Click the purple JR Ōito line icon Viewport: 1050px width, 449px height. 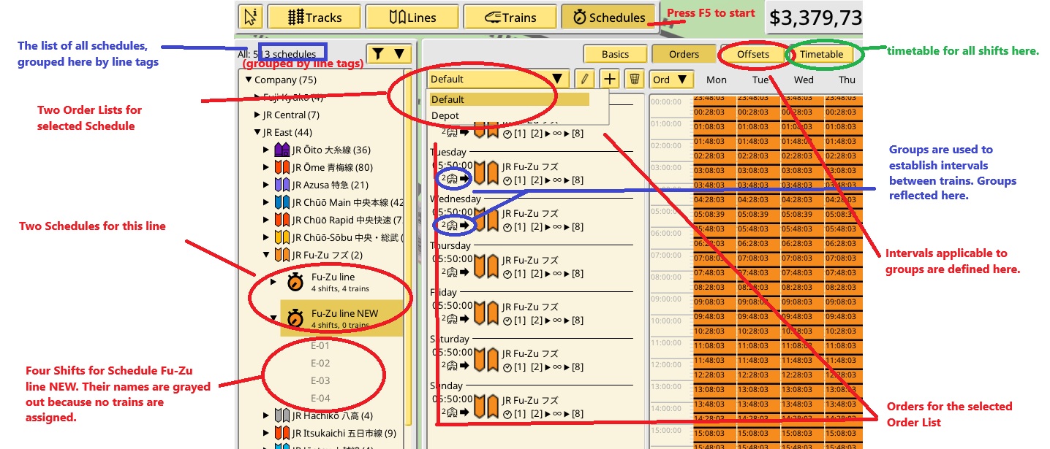[282, 150]
